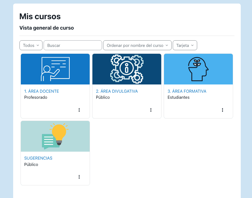Open the Ordenar por nombre del curso dropdown
The height and width of the screenshot is (198, 252).
pos(137,45)
